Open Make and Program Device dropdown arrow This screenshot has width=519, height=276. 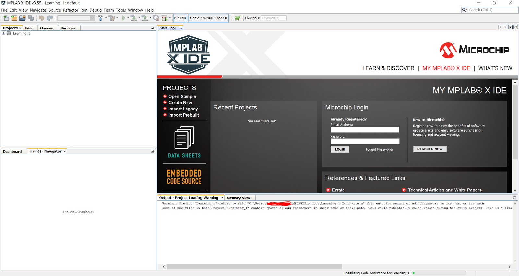(139, 18)
